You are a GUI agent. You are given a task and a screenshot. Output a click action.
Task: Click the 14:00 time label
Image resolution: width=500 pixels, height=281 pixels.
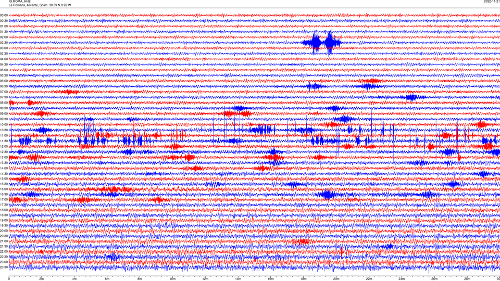coord(4,168)
